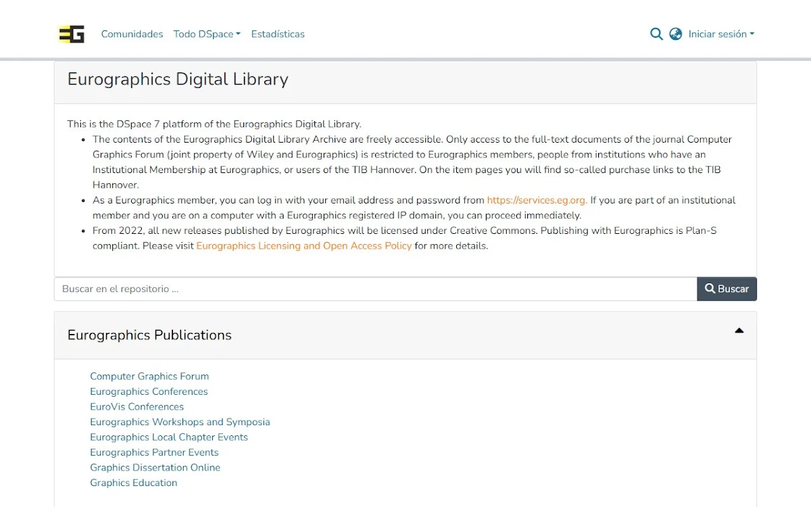Image resolution: width=811 pixels, height=507 pixels.
Task: Collapse the Eurographics Publications section arrow
Action: (x=739, y=331)
